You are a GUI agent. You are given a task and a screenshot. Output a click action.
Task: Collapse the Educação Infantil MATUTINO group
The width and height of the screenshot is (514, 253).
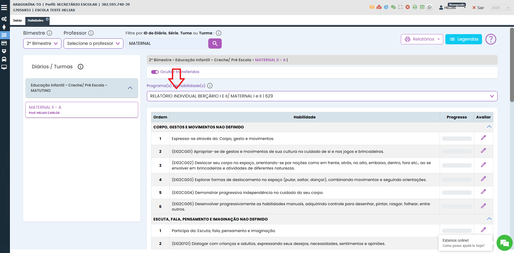tap(130, 88)
